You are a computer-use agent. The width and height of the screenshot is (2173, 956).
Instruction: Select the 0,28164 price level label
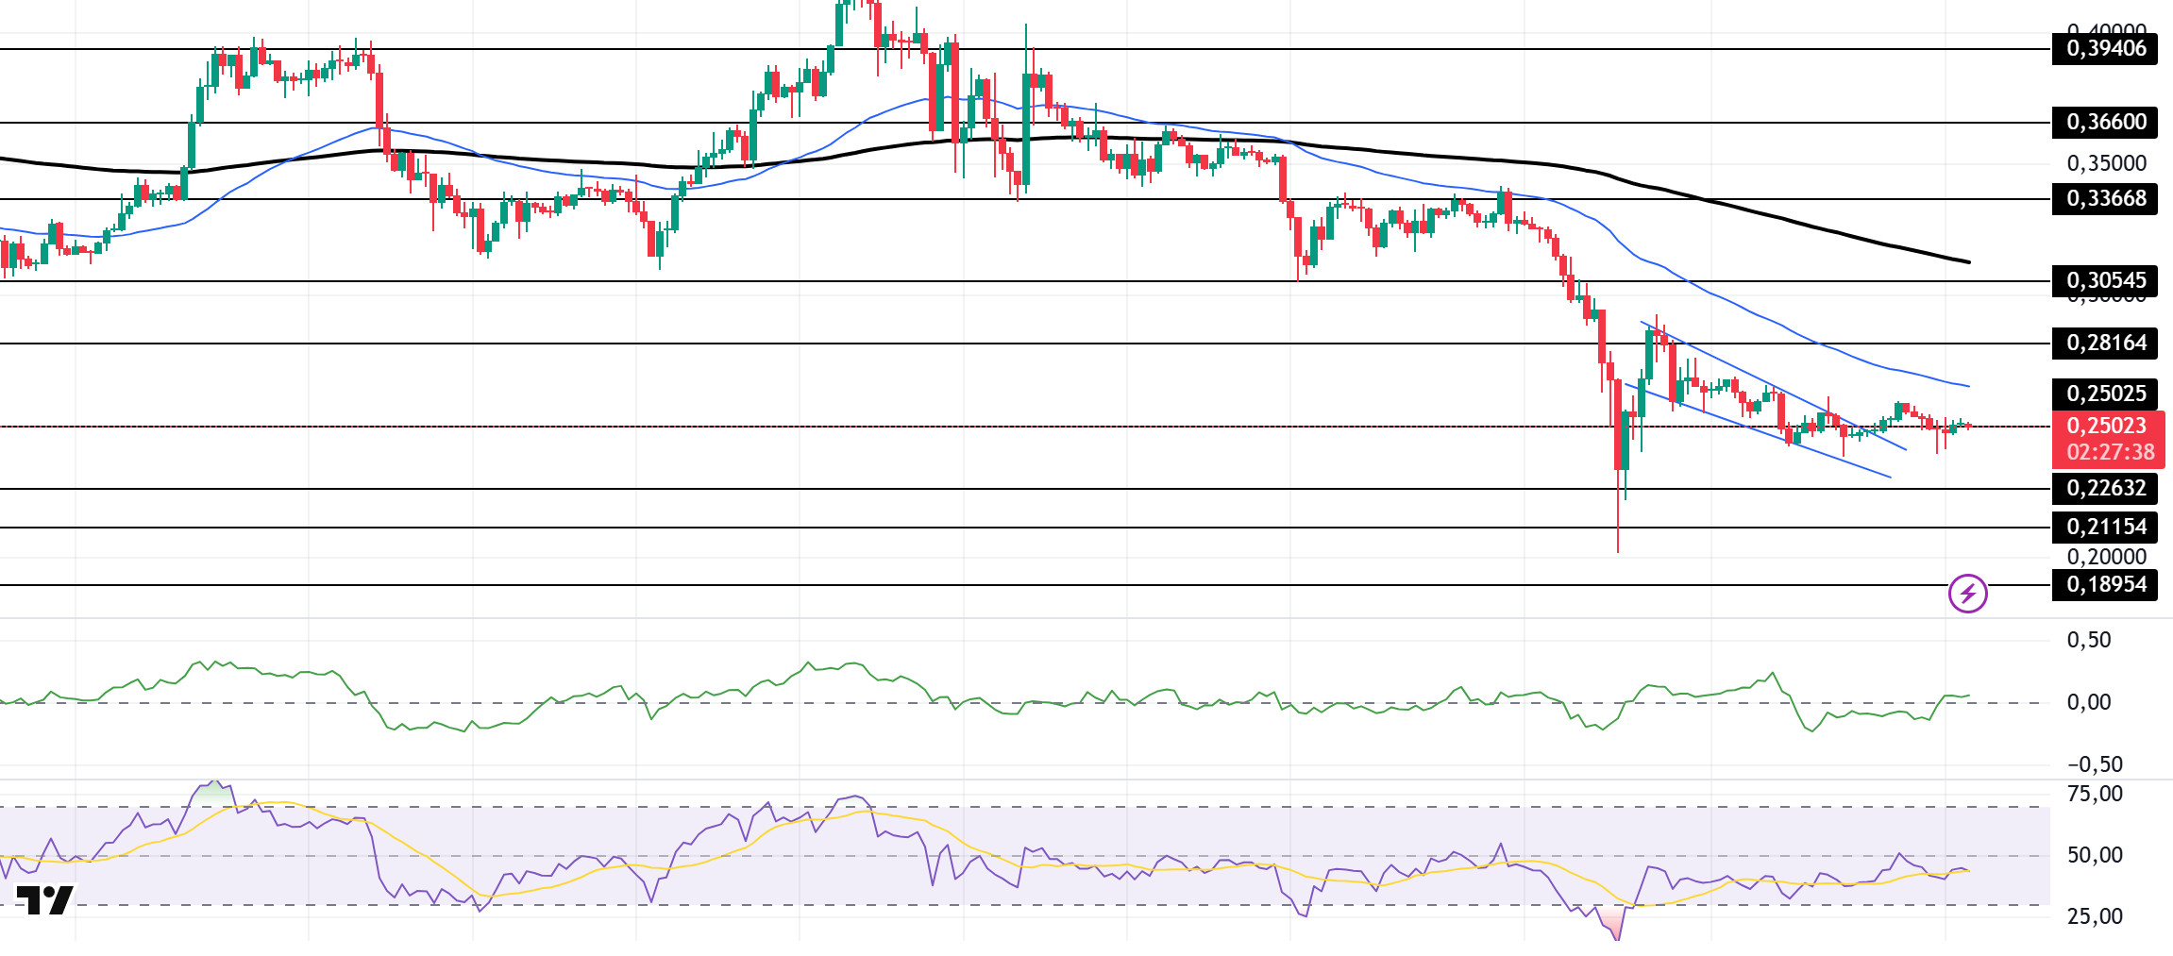coord(2105,343)
